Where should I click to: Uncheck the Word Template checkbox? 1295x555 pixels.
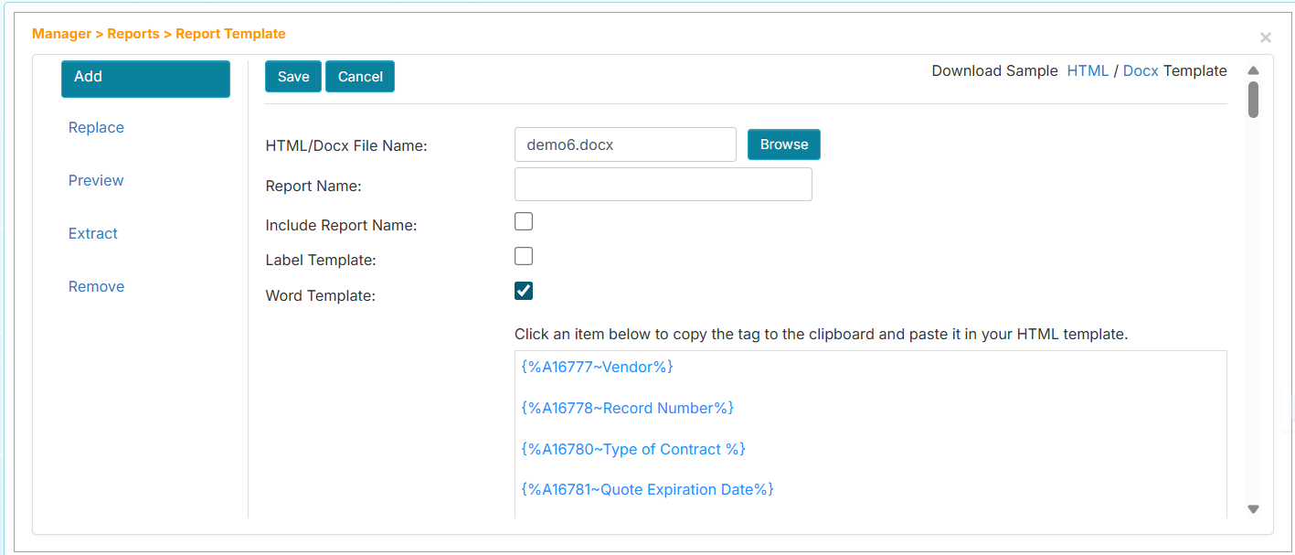(524, 291)
